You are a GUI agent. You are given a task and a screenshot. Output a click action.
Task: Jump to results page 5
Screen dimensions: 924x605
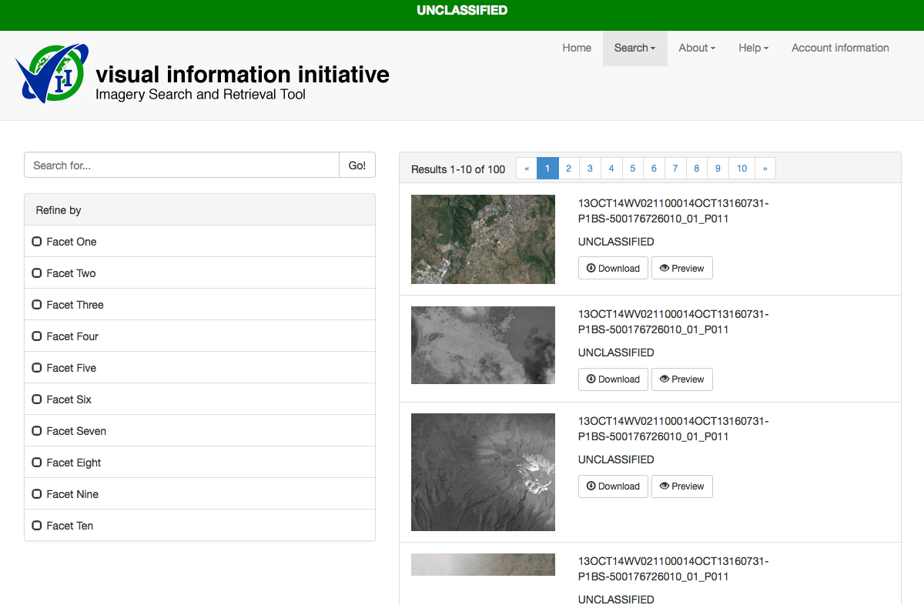[632, 169]
